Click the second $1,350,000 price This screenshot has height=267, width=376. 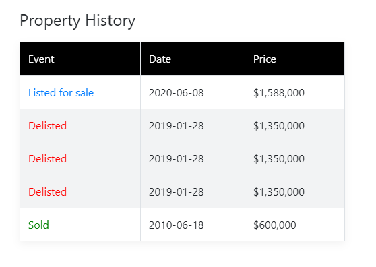(x=279, y=159)
